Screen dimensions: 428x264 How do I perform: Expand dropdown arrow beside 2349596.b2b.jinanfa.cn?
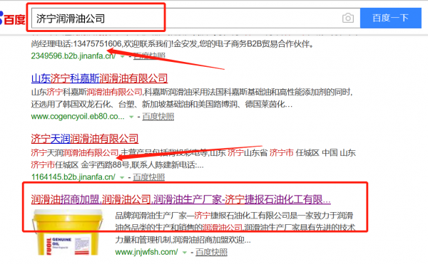pos(123,57)
